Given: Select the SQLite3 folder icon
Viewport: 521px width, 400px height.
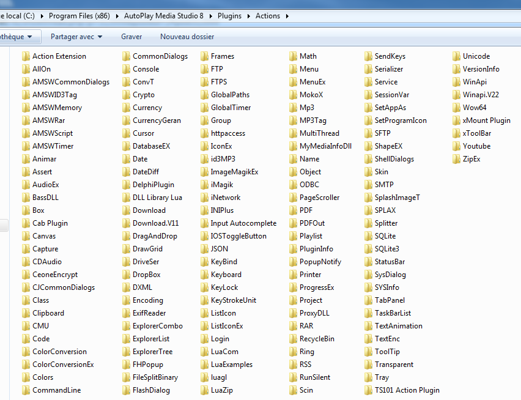Looking at the screenshot, I should (x=369, y=249).
